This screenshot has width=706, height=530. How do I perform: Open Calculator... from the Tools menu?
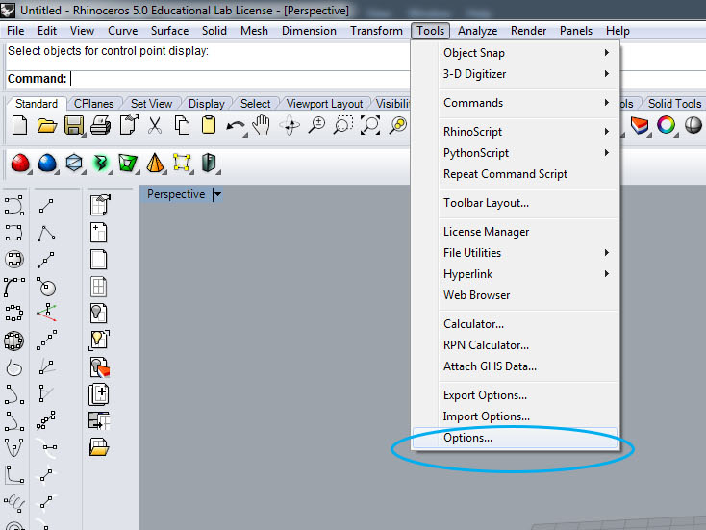click(x=516, y=324)
